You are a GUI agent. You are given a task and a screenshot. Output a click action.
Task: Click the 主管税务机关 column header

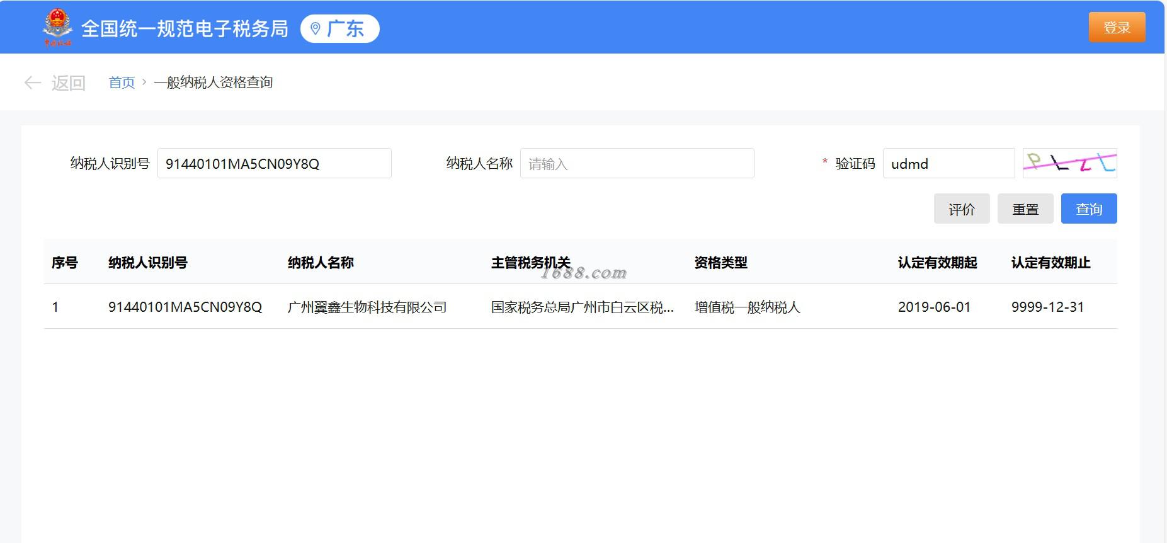coord(531,263)
